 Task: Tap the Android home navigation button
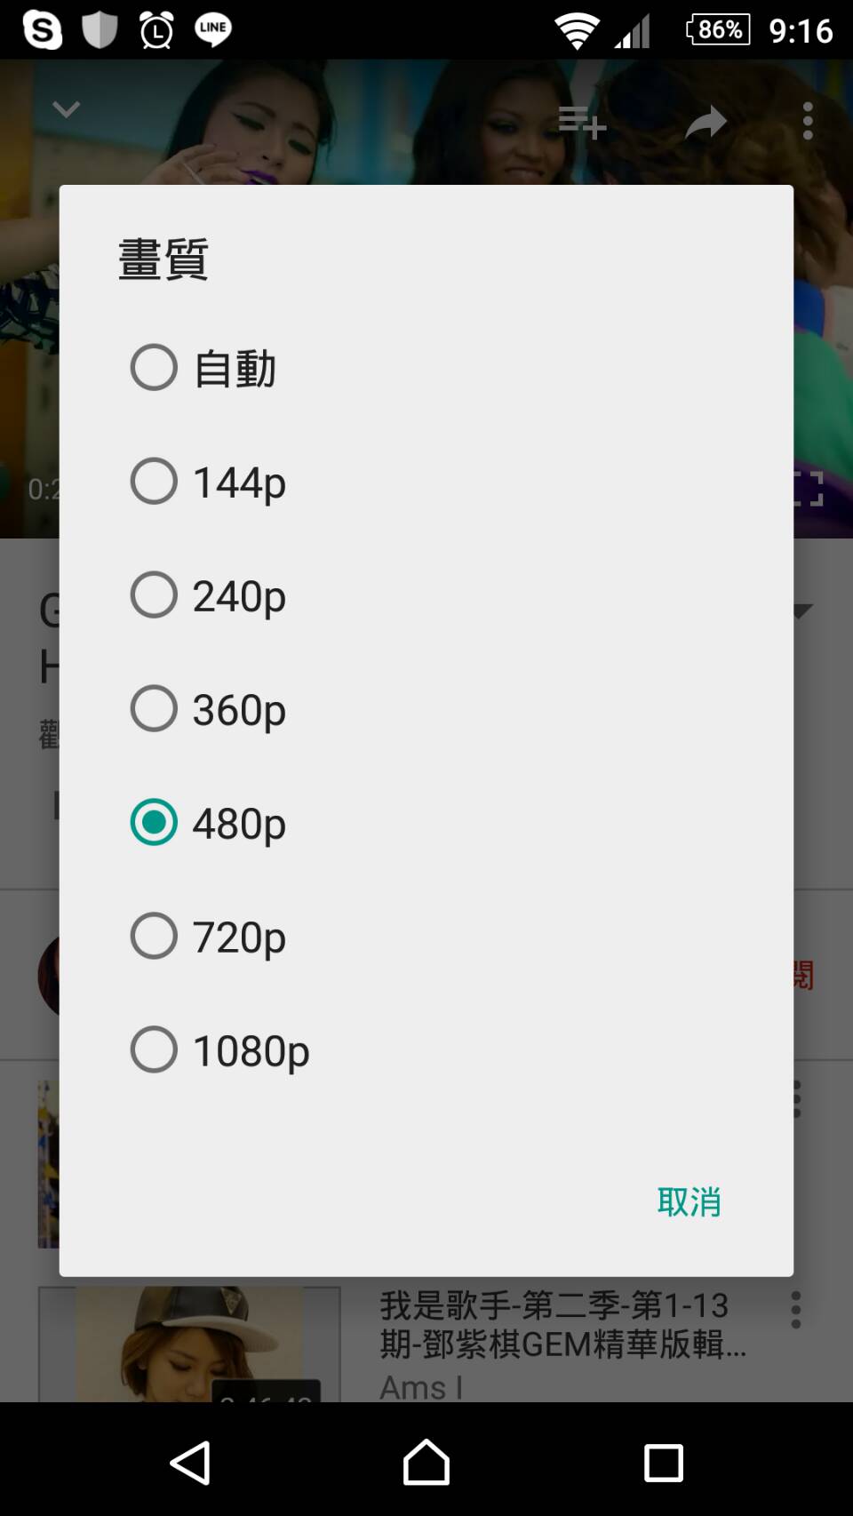(426, 1462)
